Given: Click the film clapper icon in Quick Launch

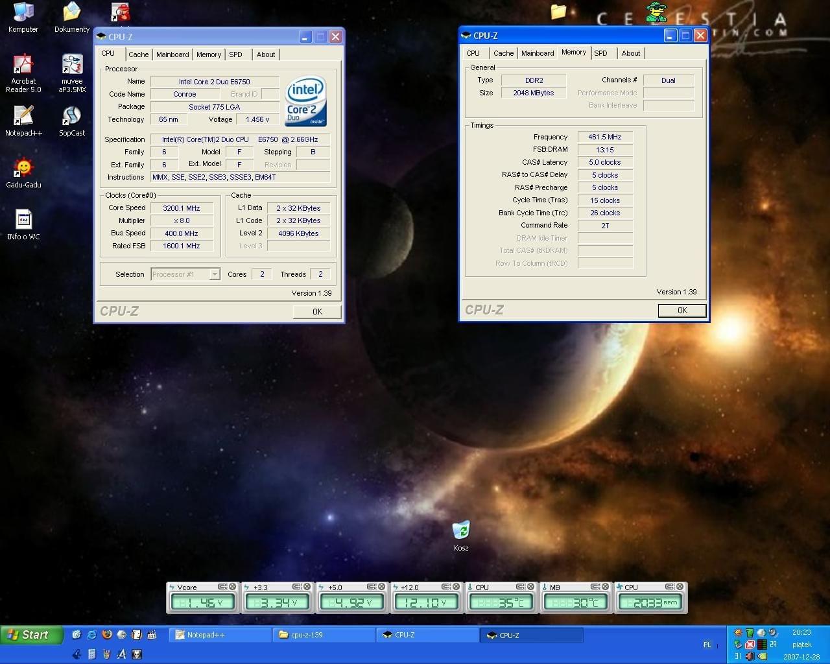Looking at the screenshot, I should (x=151, y=635).
